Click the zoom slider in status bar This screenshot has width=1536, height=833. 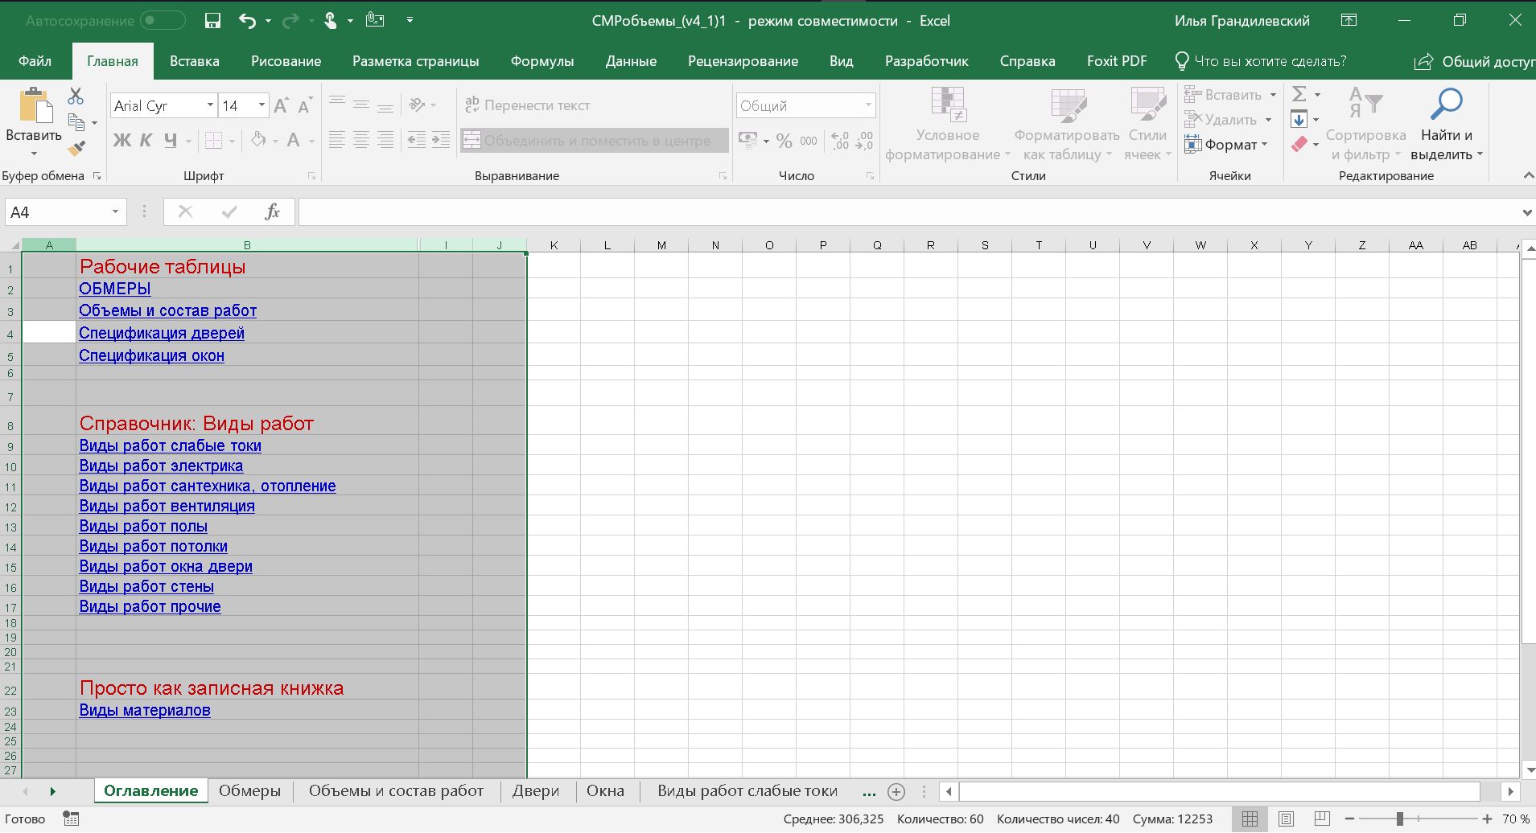1400,819
